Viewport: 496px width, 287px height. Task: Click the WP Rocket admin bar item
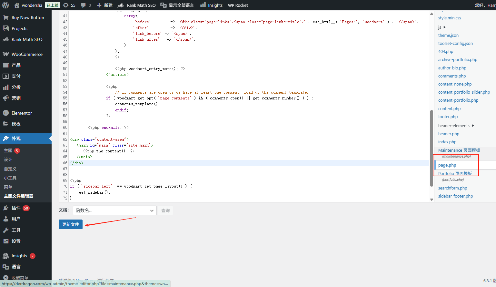[238, 5]
